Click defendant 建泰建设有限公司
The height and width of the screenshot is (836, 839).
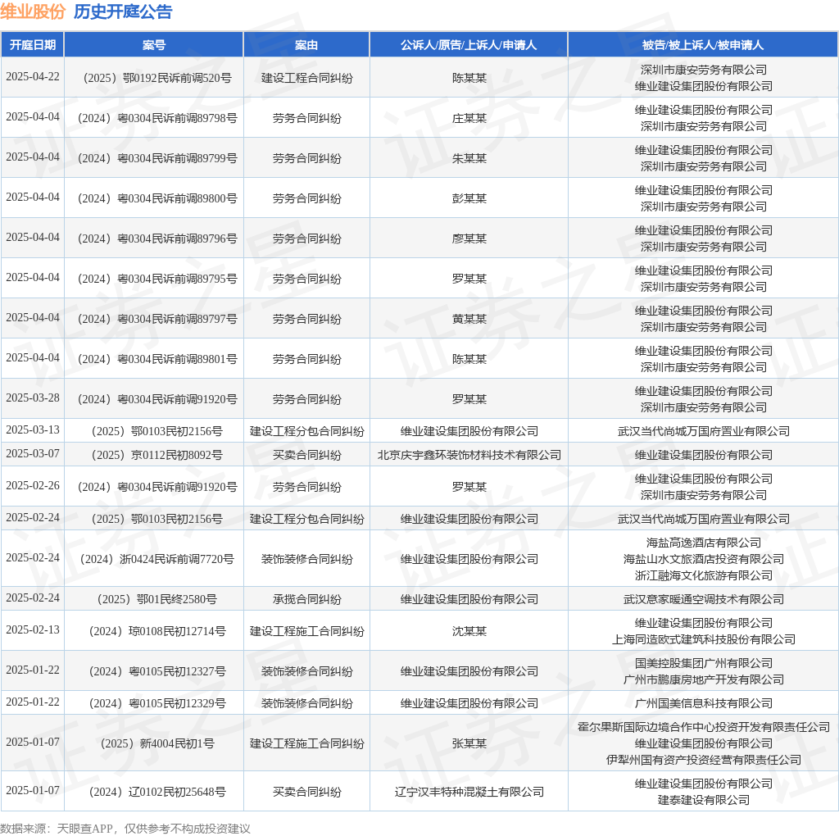coord(704,800)
